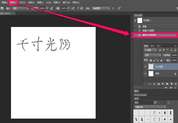
Task: Open the 3D(D) menu
Action: 48,2
